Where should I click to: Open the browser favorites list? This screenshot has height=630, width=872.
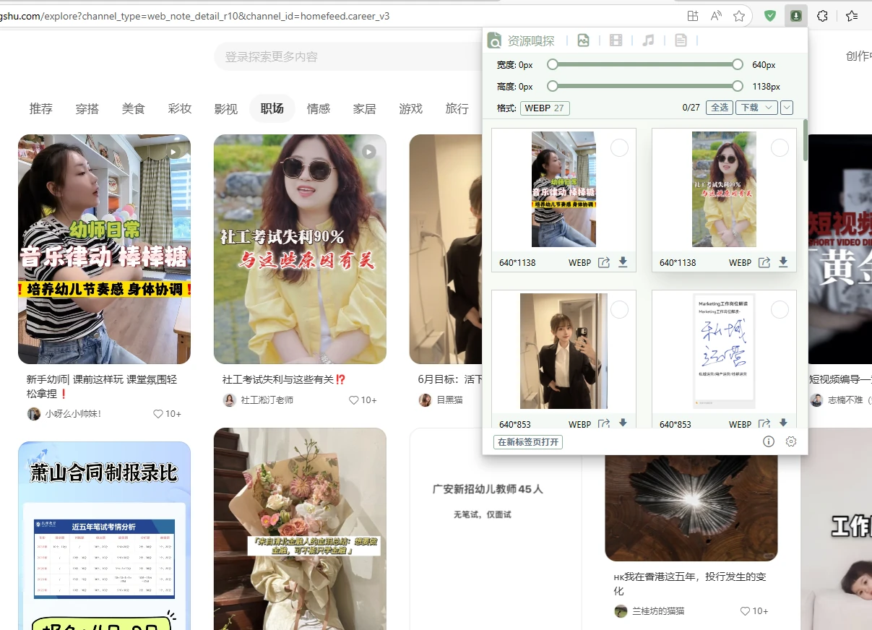pos(852,15)
